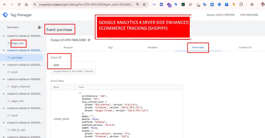This screenshot has height=138, width=265.
Task: Open the bookmarks star list icon
Action: 252,4
